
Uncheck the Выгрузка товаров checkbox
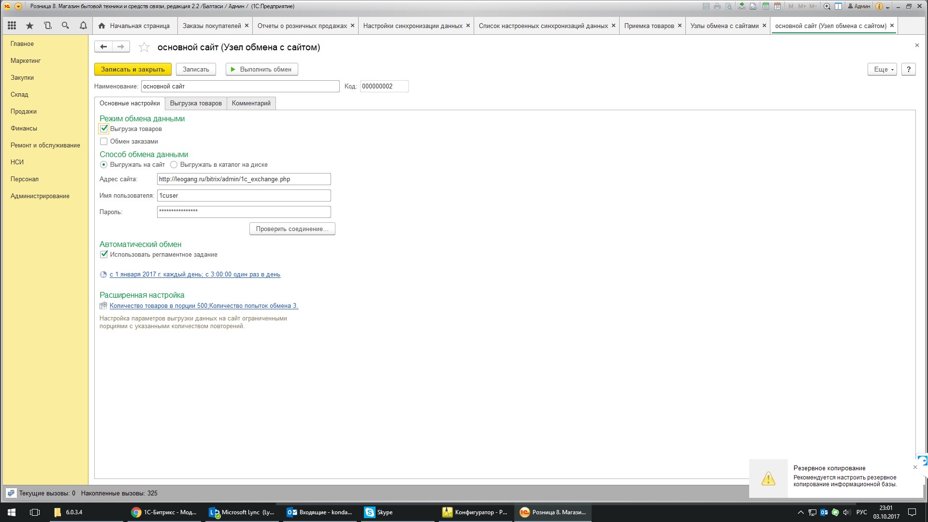pyautogui.click(x=104, y=129)
